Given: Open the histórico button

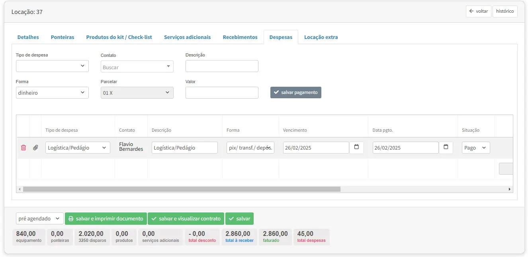Looking at the screenshot, I should click(x=505, y=11).
